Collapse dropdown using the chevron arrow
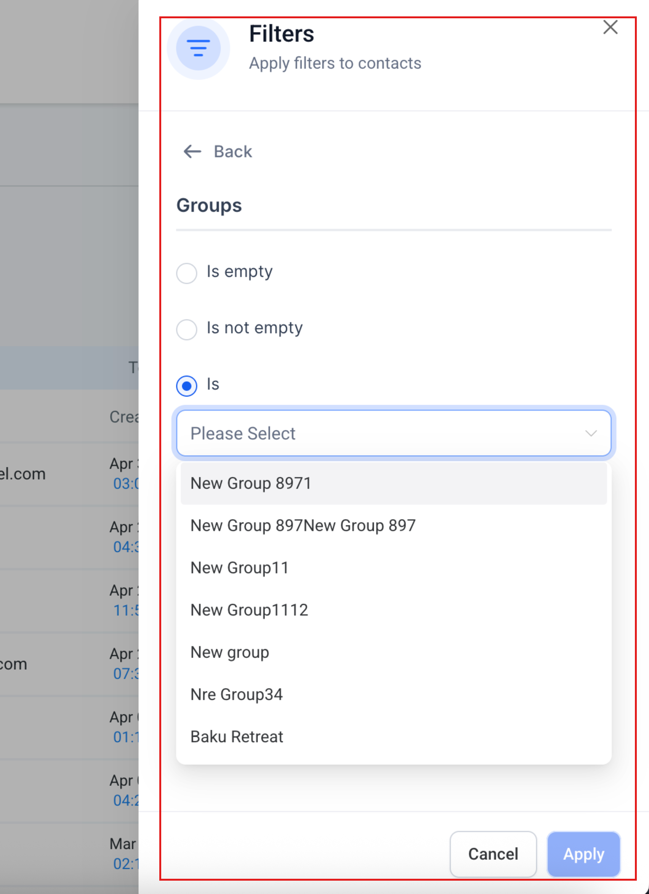The width and height of the screenshot is (649, 894). (591, 433)
